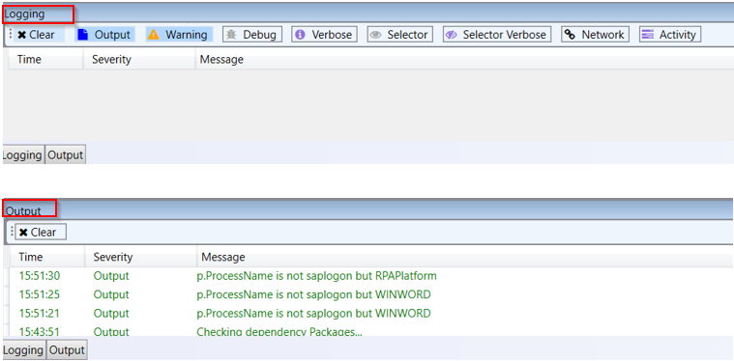
Task: Clear the Output panel messages
Action: tap(41, 232)
